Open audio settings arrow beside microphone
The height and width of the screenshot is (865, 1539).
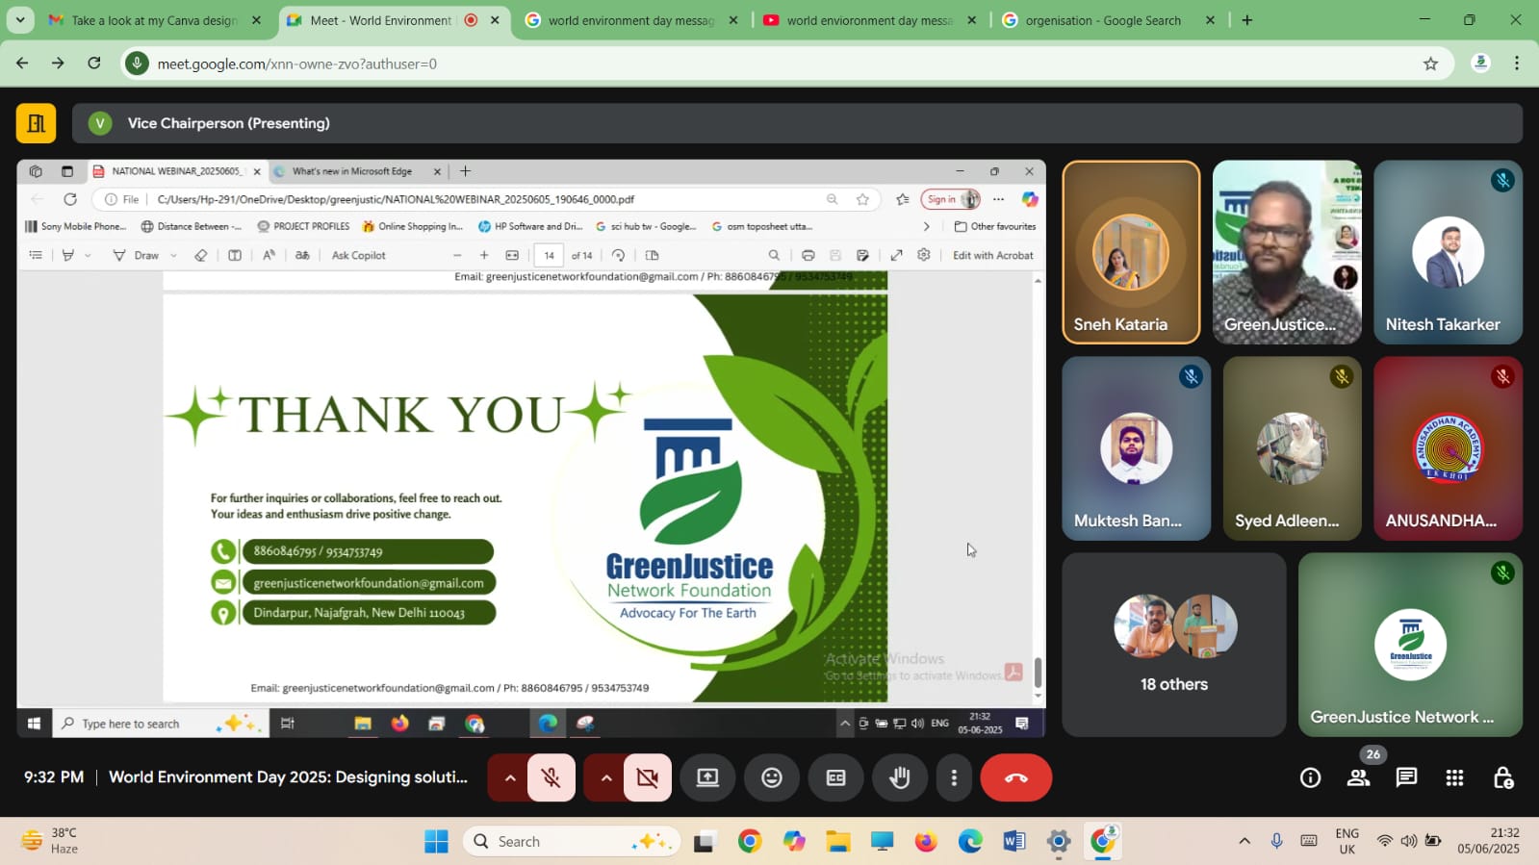coord(509,777)
